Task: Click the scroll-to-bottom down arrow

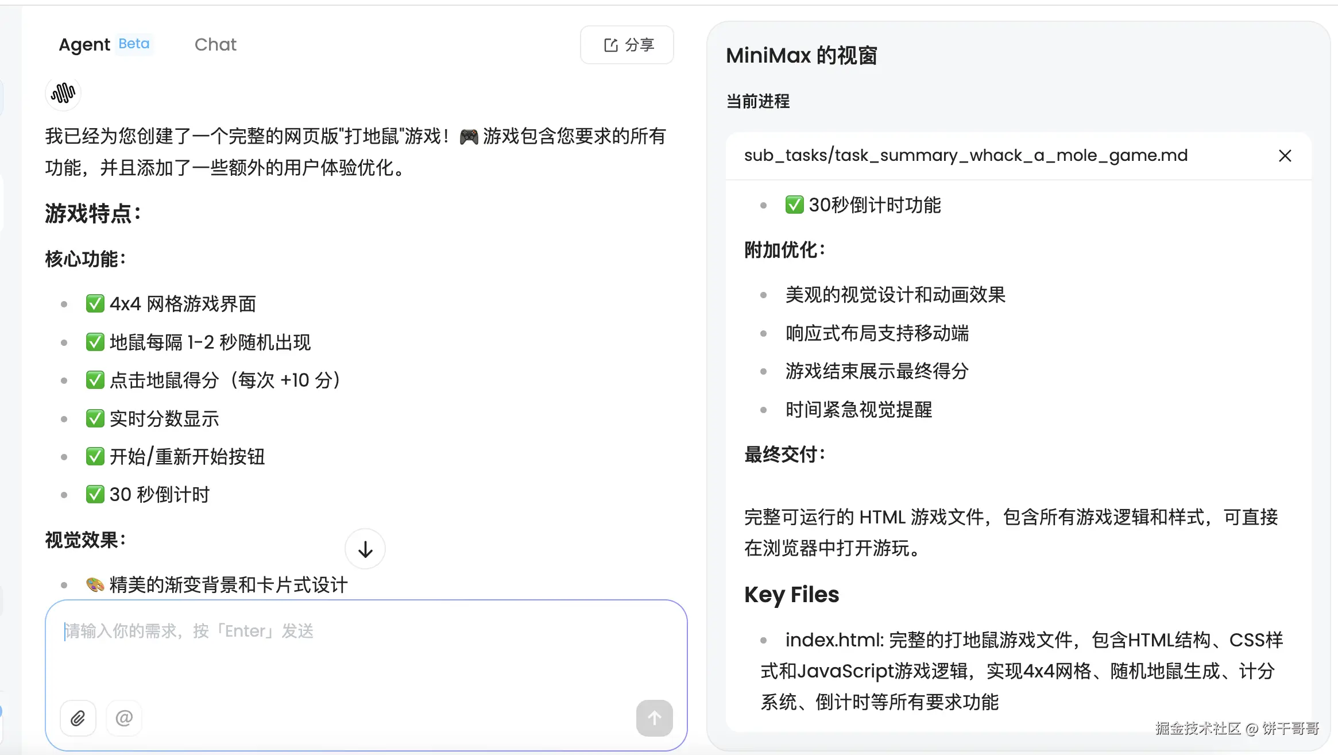Action: click(365, 549)
